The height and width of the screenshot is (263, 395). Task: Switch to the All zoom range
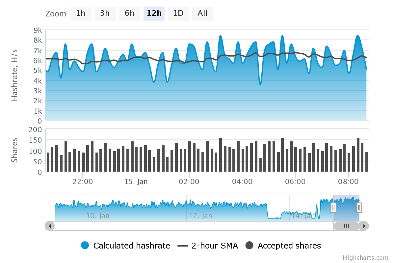tap(202, 13)
